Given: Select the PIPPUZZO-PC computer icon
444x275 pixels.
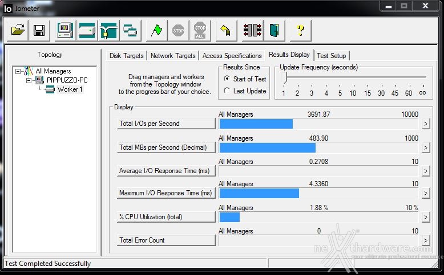Looking at the screenshot, I should coord(39,80).
